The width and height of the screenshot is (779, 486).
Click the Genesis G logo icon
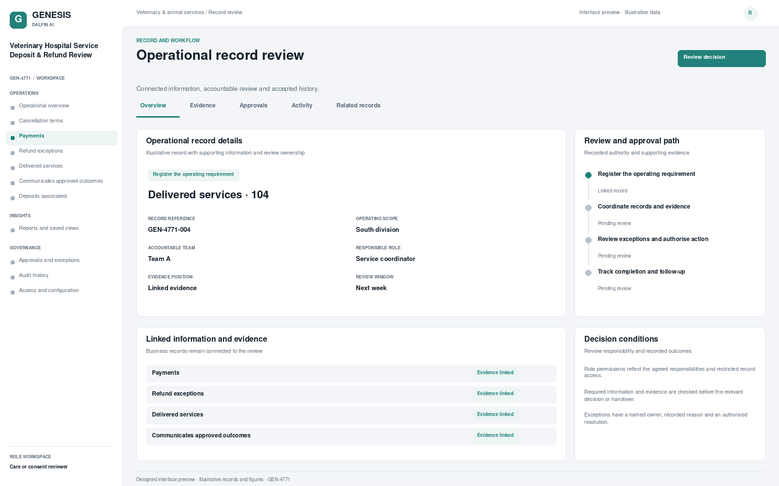tap(18, 20)
